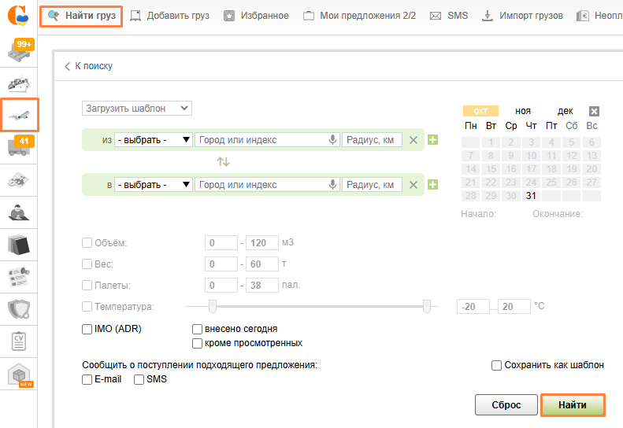Add another origin point with green plus

point(432,140)
